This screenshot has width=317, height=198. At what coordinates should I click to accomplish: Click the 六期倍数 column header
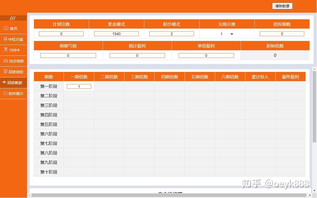tap(230, 77)
